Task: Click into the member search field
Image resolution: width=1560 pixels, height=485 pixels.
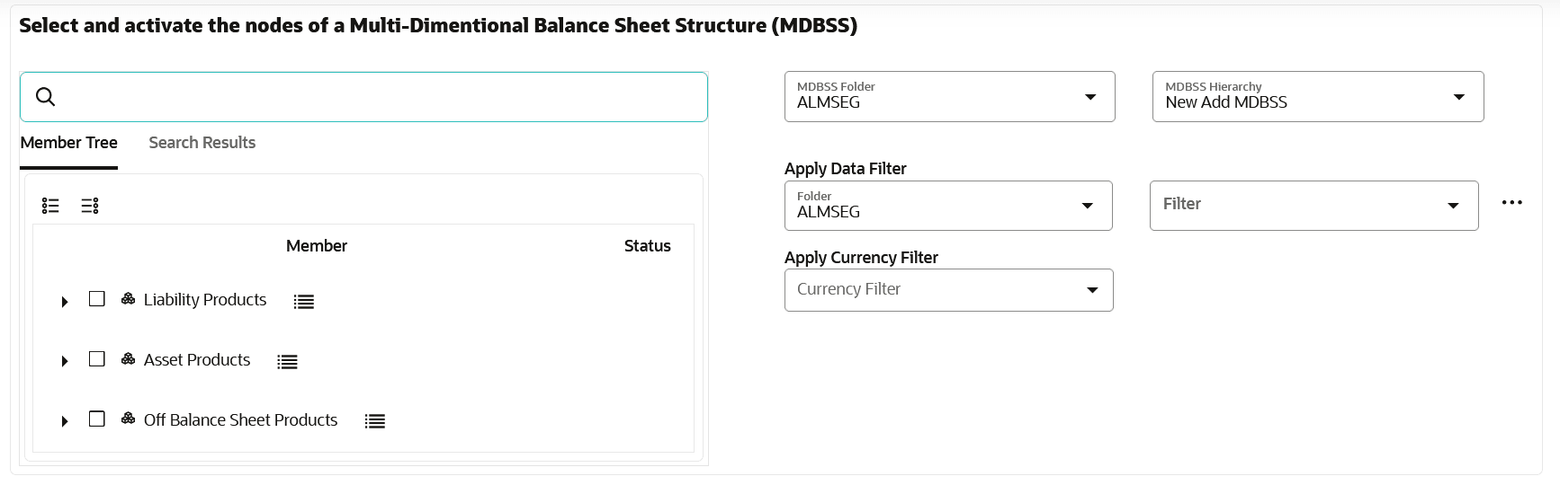Action: coord(378,97)
